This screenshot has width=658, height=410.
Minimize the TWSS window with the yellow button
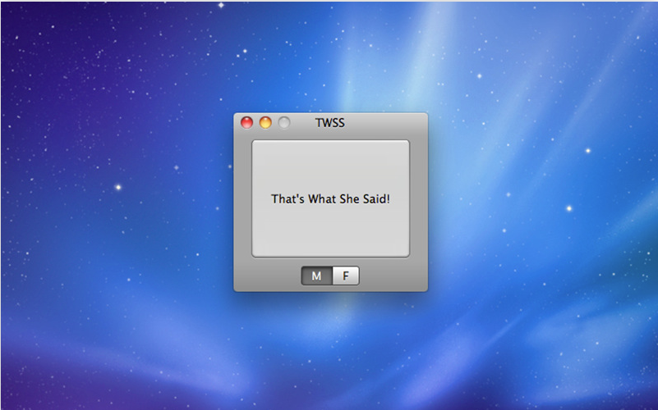265,123
